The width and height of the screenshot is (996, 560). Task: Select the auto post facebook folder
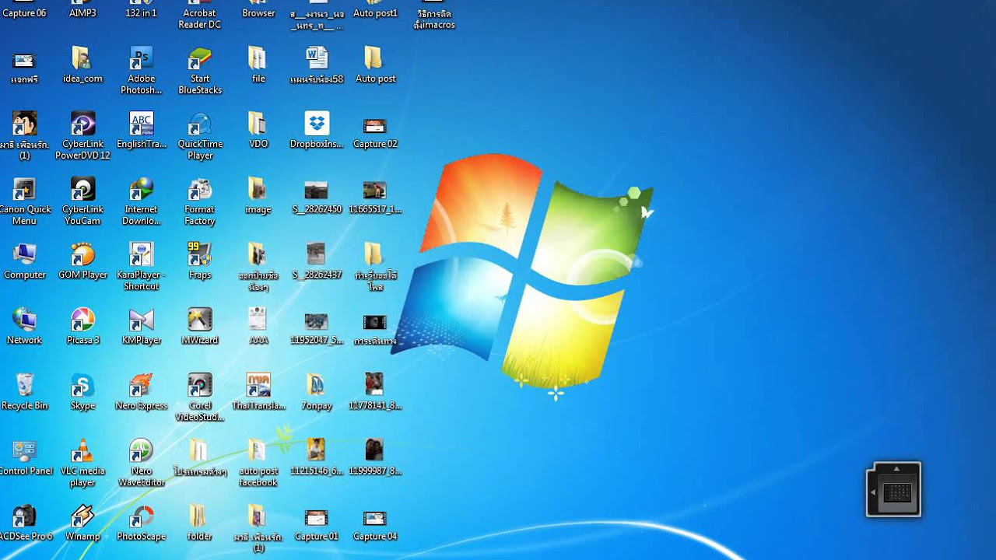[258, 451]
